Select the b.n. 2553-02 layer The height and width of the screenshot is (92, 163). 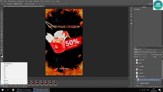[x=147, y=73]
